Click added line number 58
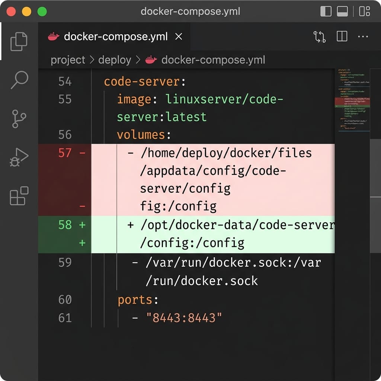The width and height of the screenshot is (381, 381). (65, 225)
